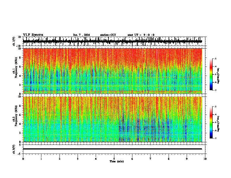The width and height of the screenshot is (231, 178).
Task: Click the "2" kHz tick of ch.1 spectrogram
Action: tap(20, 85)
